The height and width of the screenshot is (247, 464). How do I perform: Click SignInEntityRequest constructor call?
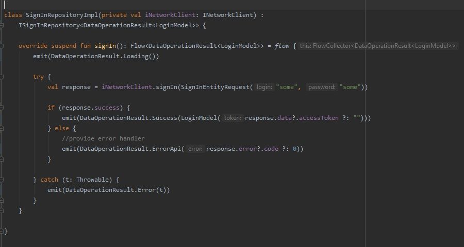coord(216,87)
